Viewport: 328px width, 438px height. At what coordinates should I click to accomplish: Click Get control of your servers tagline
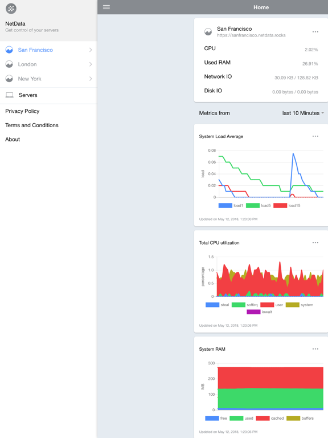tap(32, 30)
